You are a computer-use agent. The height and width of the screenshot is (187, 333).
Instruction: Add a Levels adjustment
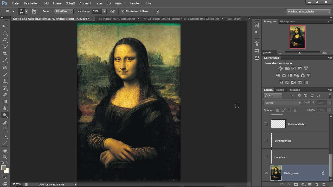[x=287, y=69]
